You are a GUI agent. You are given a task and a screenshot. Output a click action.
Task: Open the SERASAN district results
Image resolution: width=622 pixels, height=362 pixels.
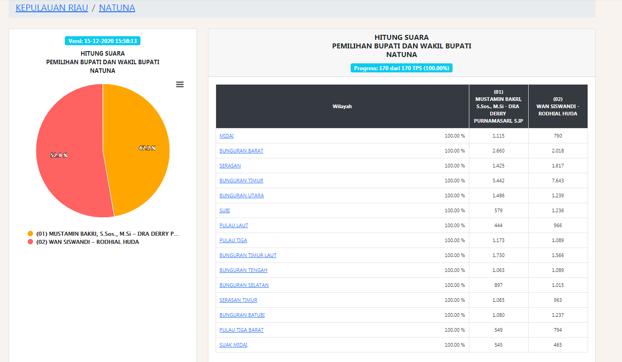tap(230, 166)
